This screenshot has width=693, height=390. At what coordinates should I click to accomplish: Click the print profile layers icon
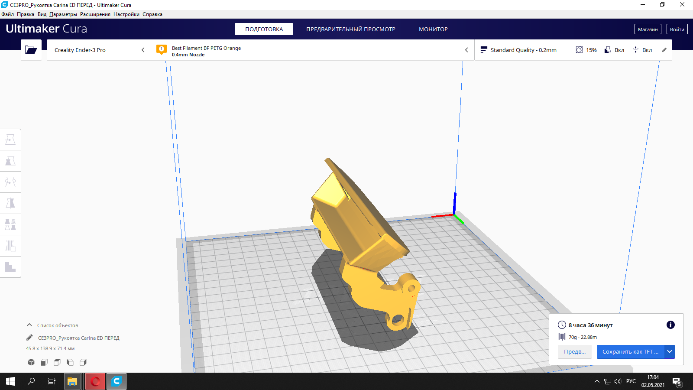tap(484, 50)
